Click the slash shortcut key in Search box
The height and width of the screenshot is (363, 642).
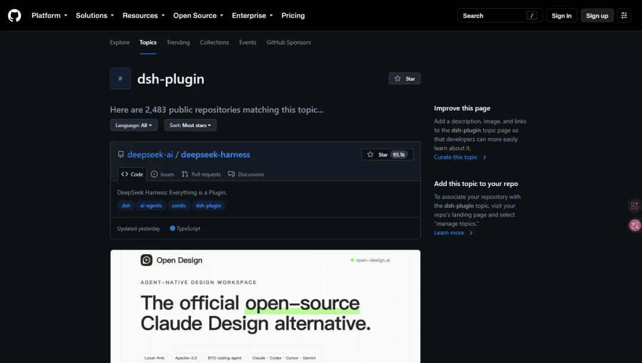click(x=531, y=15)
